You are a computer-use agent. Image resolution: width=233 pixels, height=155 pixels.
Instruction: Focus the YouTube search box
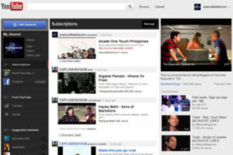76,7
